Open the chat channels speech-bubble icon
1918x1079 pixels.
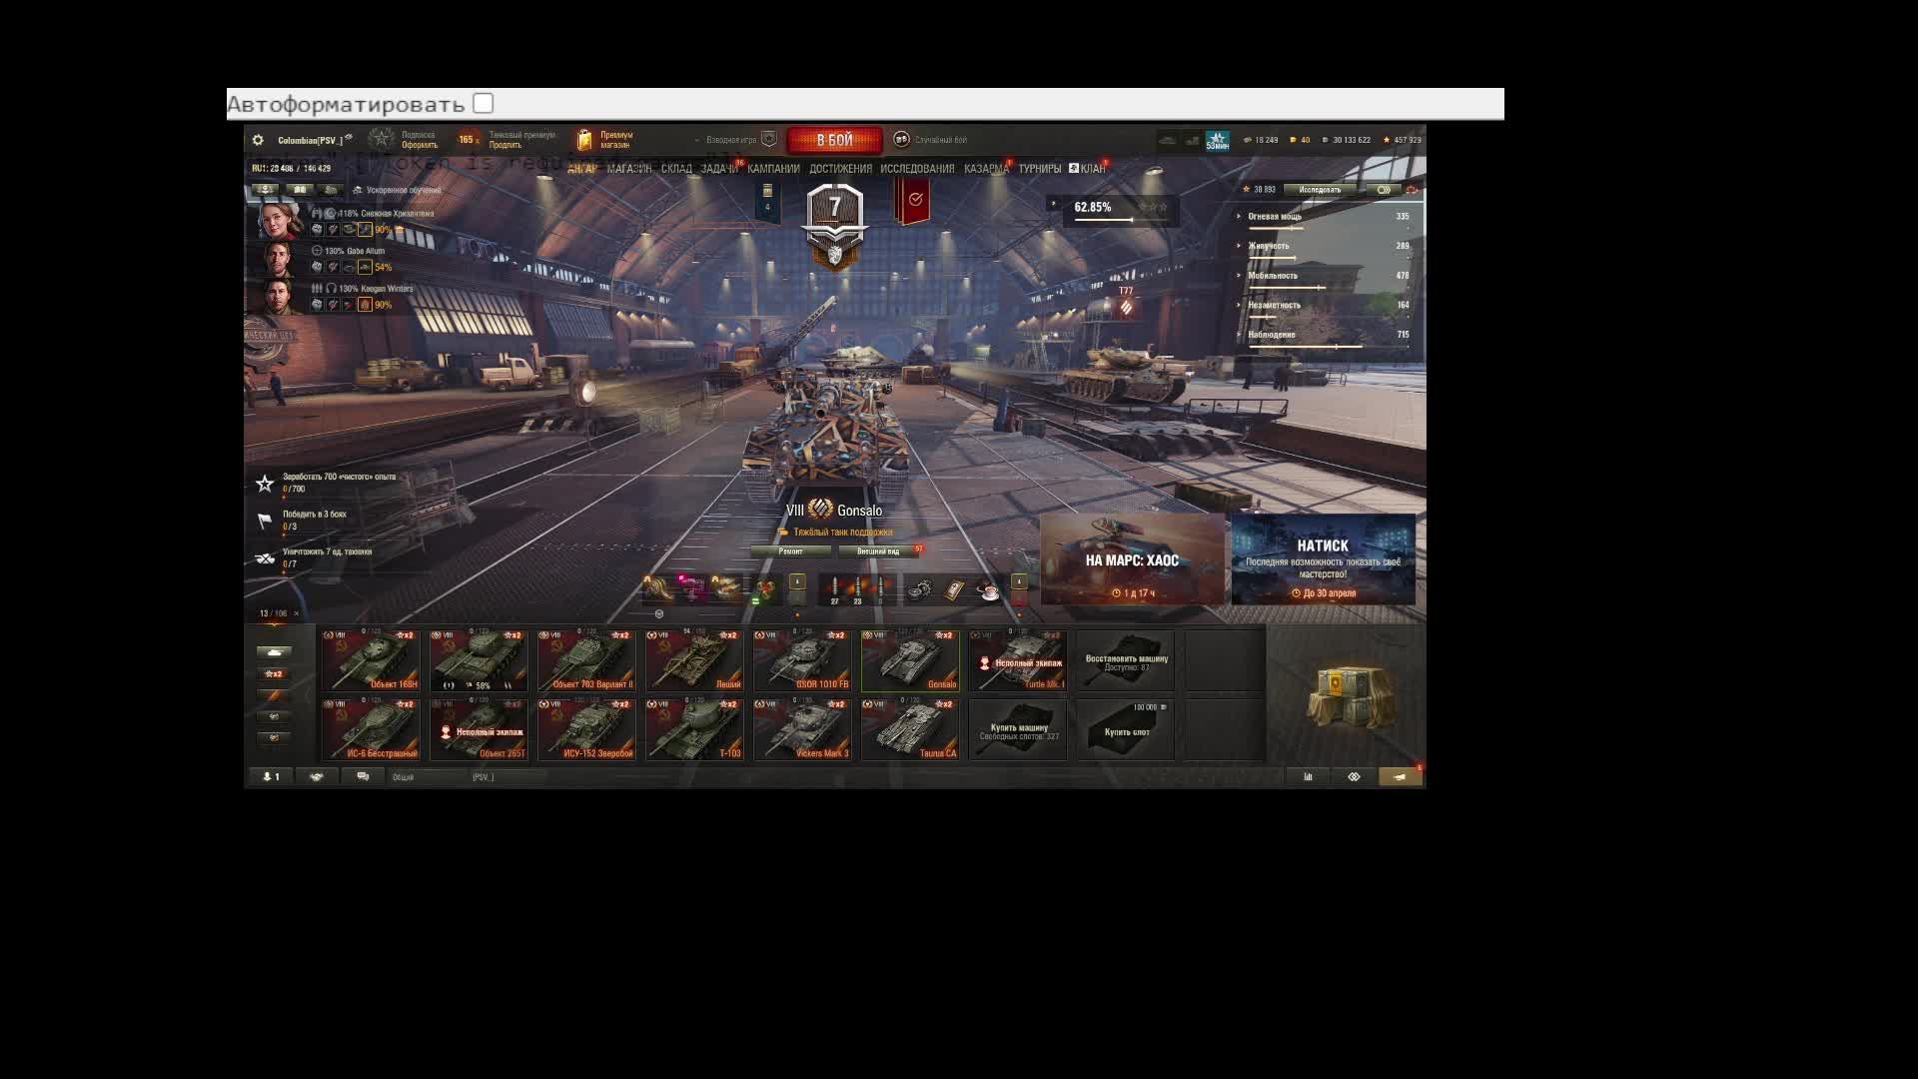[x=363, y=776]
